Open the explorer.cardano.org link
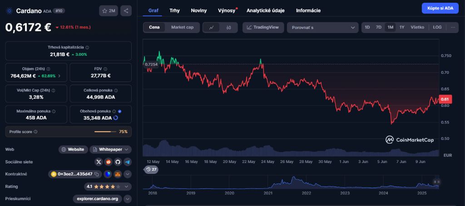 (x=97, y=198)
